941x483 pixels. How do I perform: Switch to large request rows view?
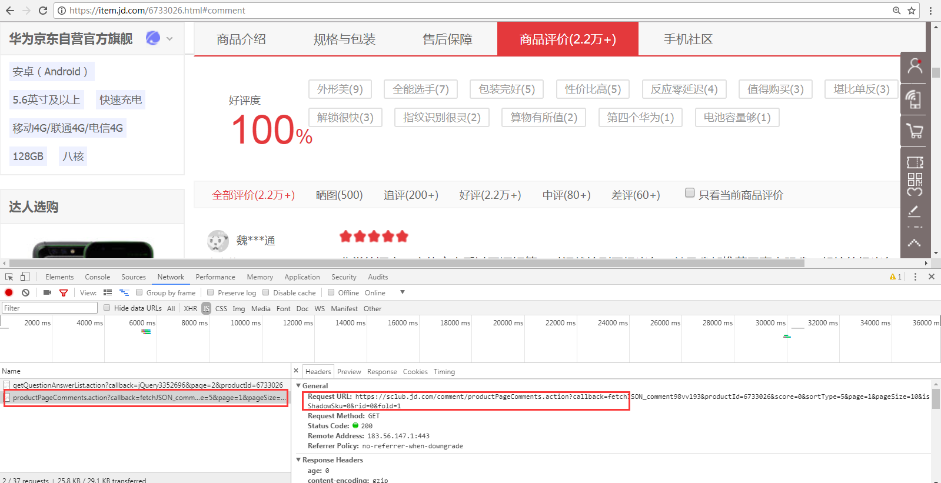coord(108,292)
